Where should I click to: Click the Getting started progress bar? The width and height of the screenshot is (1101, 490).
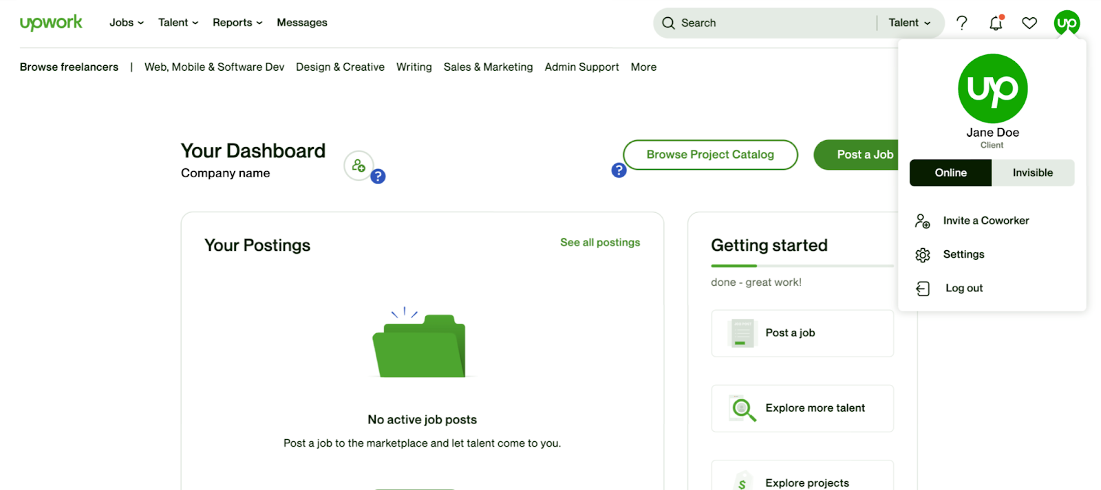802,266
